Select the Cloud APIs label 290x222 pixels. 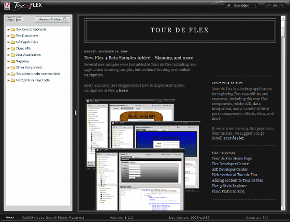pyautogui.click(x=23, y=49)
